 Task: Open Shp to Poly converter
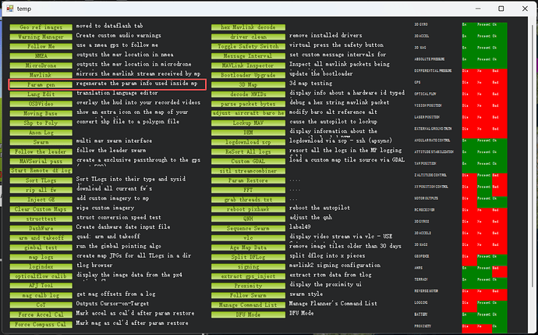pyautogui.click(x=41, y=123)
